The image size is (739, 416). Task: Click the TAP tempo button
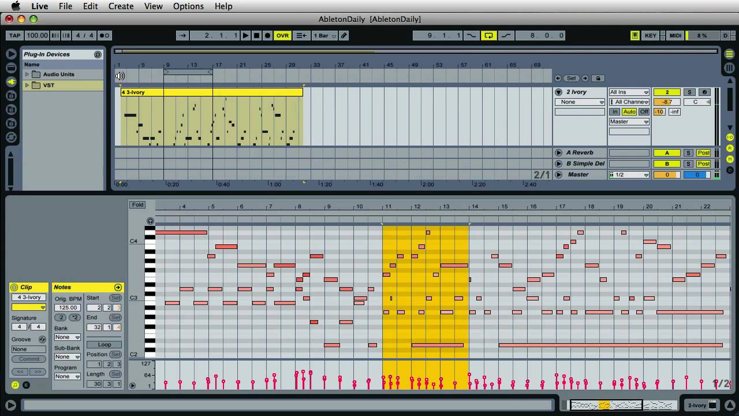coord(14,35)
